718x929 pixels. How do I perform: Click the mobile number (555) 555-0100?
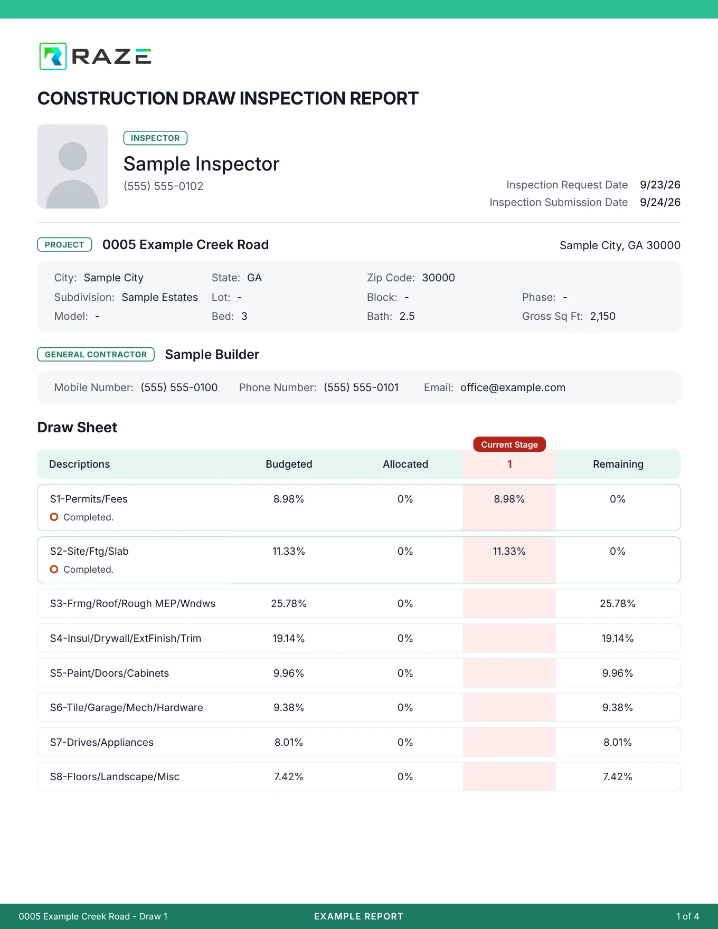pyautogui.click(x=179, y=387)
